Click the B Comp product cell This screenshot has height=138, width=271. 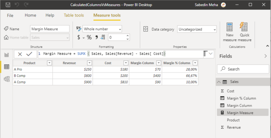pos(33,76)
